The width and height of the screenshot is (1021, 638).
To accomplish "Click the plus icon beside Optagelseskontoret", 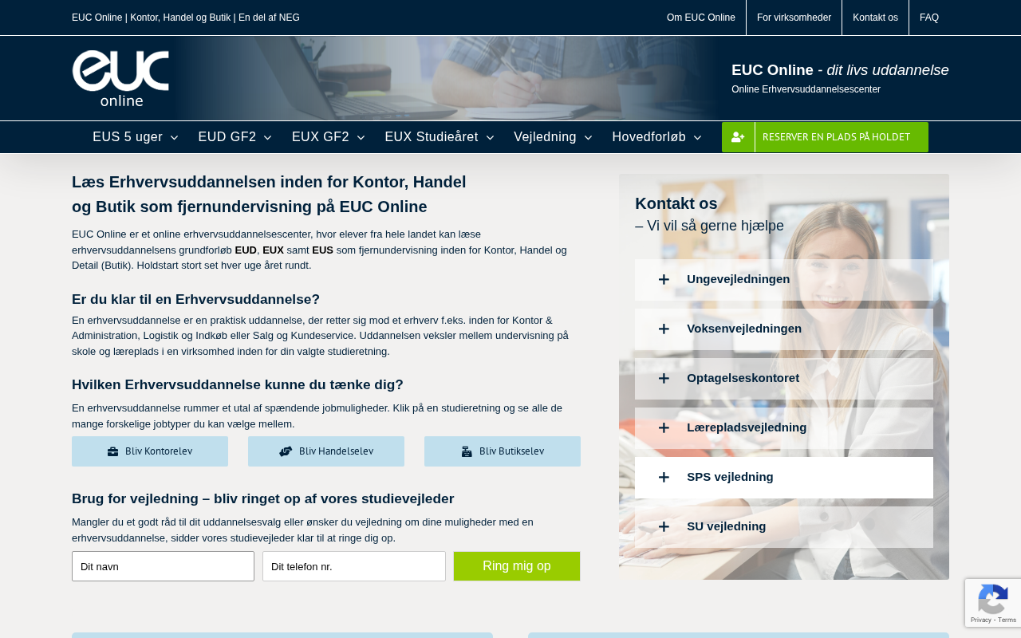I will pos(664,378).
